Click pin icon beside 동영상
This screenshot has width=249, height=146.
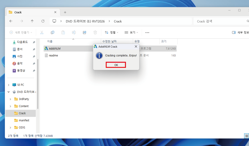34,71
